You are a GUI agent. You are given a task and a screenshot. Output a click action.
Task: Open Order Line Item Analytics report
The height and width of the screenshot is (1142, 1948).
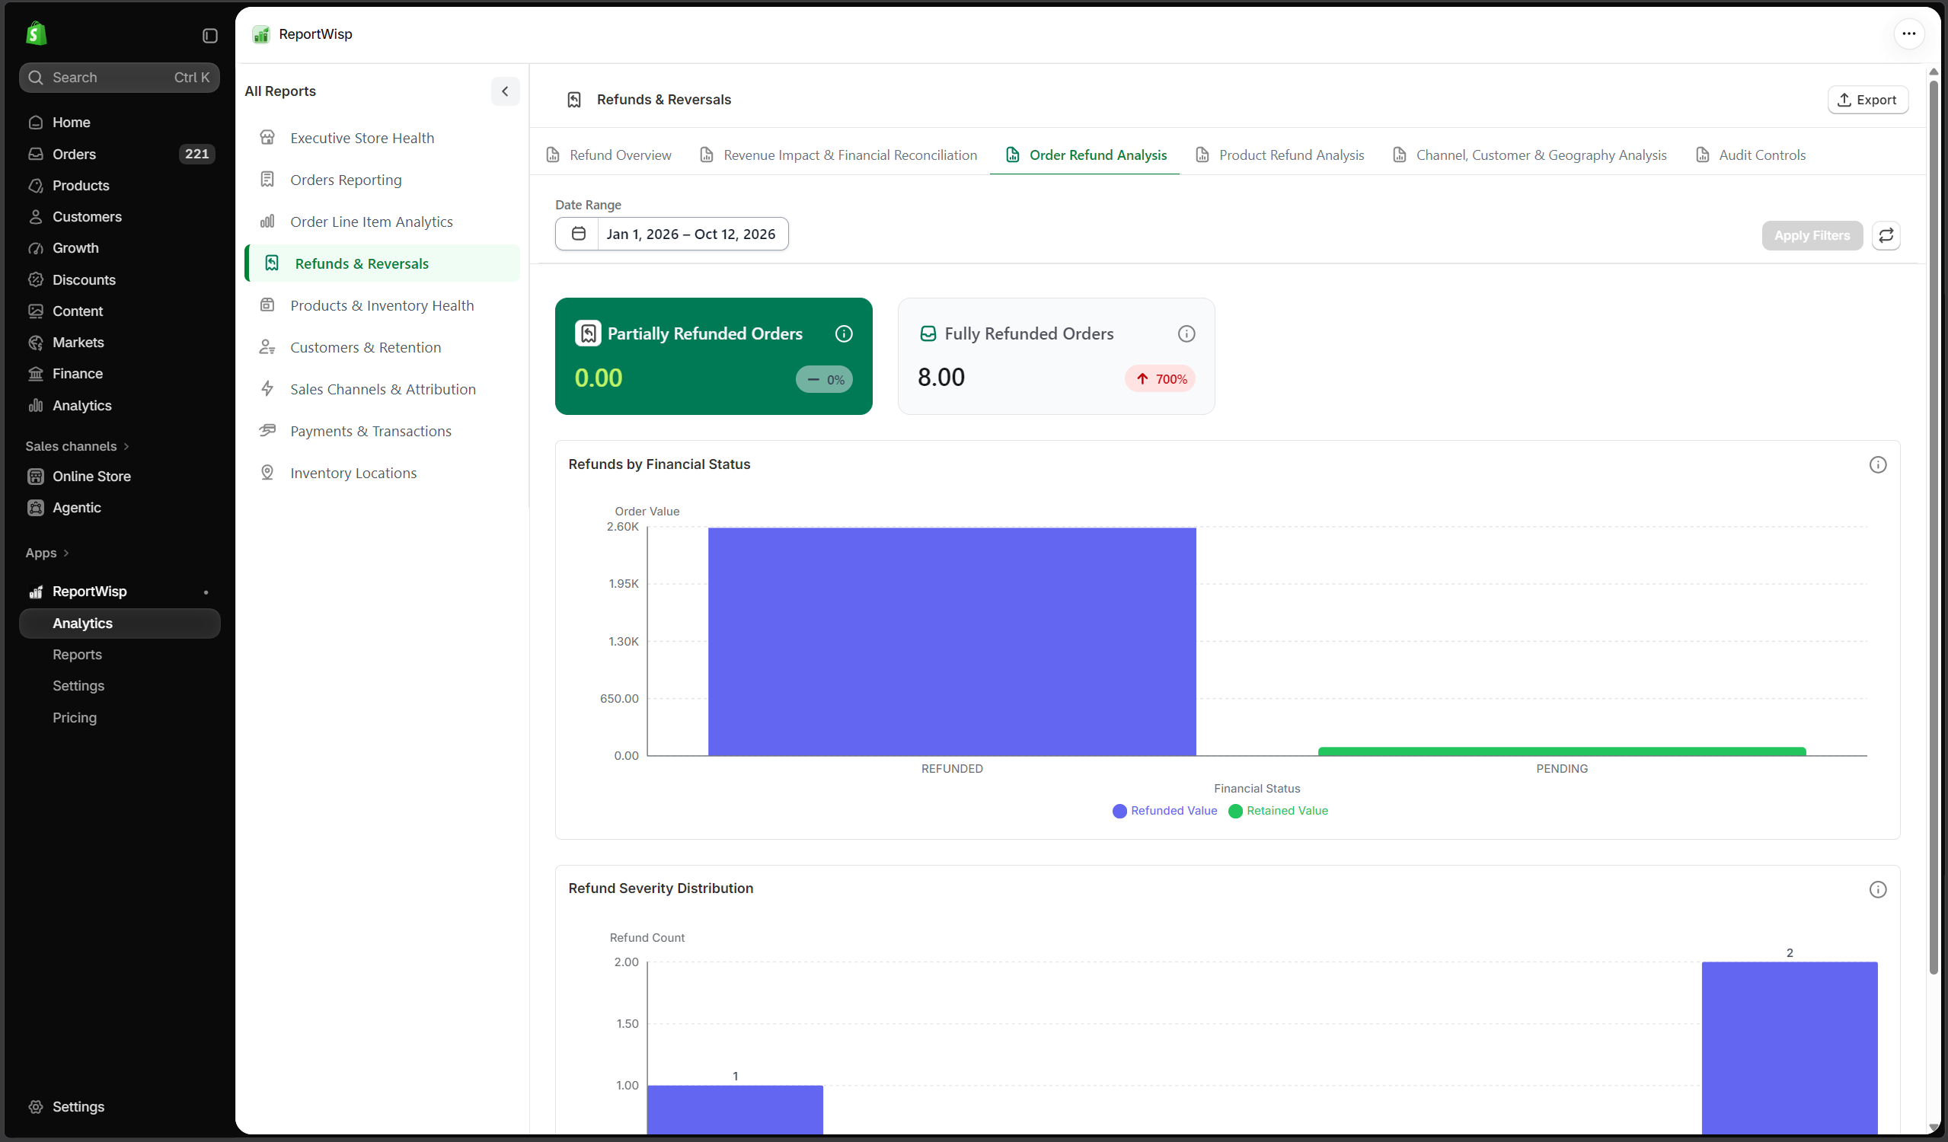click(x=382, y=222)
